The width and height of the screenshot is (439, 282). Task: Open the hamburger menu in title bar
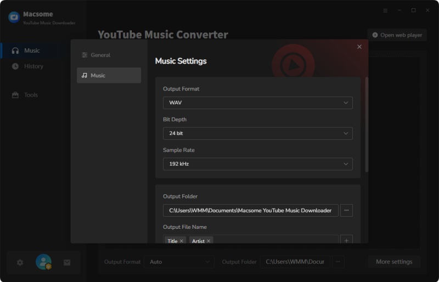click(x=385, y=10)
